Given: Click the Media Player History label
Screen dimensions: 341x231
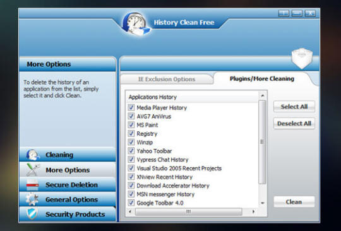Looking at the screenshot, I should pos(162,107).
